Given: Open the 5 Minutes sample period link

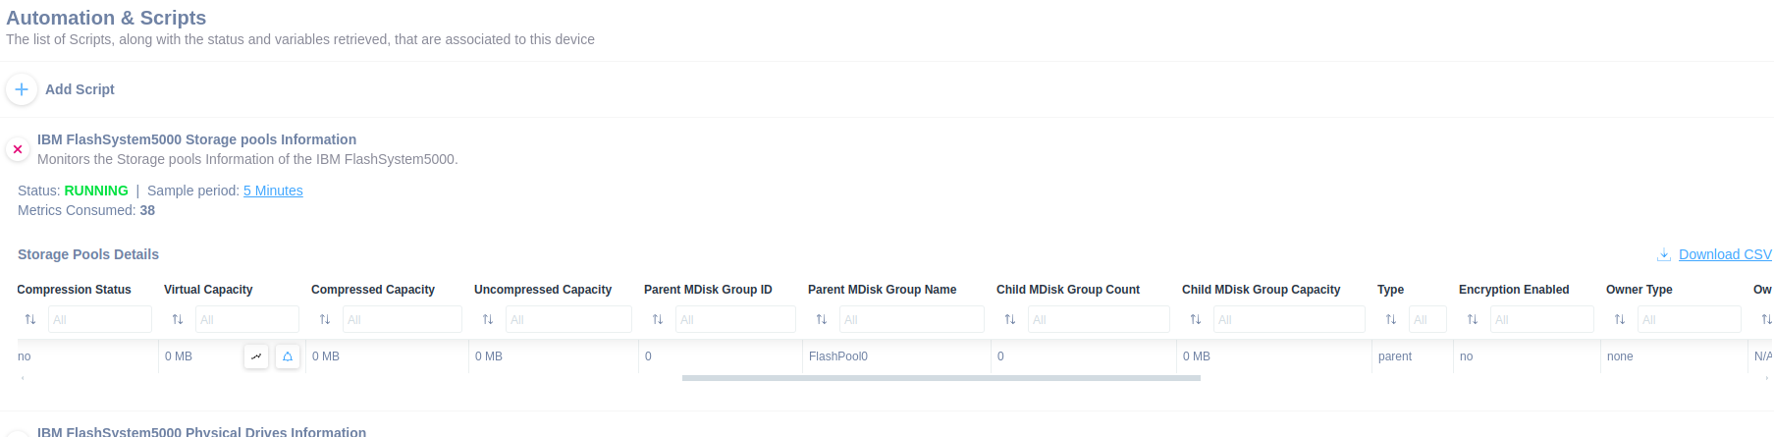Looking at the screenshot, I should (273, 191).
